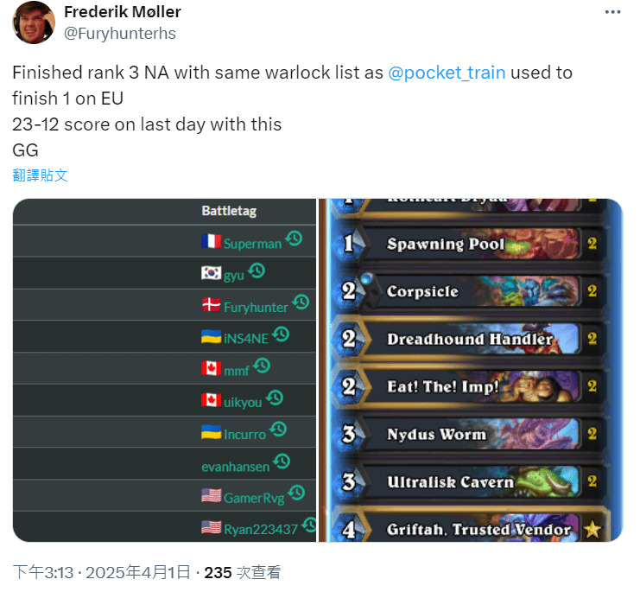Open the Frederik Møller display name link
The height and width of the screenshot is (592, 640).
[123, 12]
